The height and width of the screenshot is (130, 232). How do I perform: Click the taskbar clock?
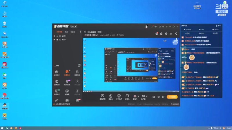pyautogui.click(x=229, y=128)
